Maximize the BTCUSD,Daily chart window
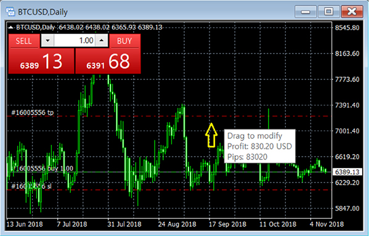This screenshot has width=369, height=236. point(328,12)
